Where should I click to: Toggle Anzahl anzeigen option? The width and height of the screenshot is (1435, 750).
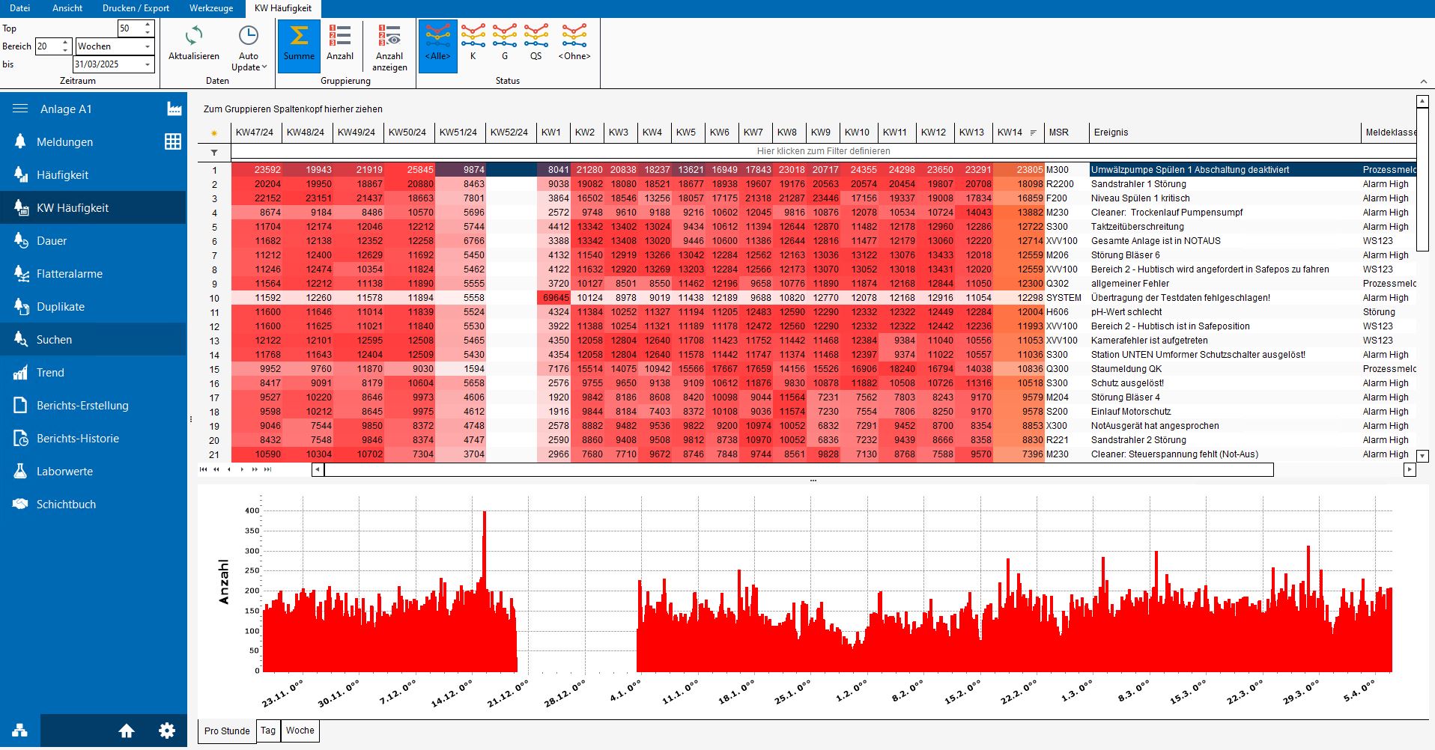pyautogui.click(x=389, y=46)
